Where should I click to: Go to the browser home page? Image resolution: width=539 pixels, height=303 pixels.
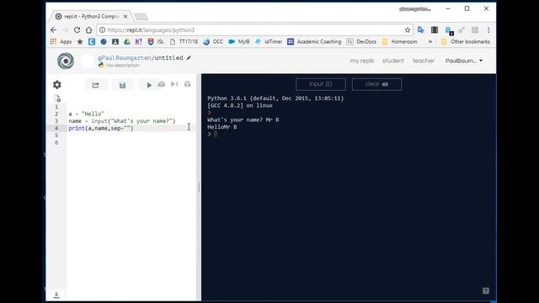click(x=89, y=30)
